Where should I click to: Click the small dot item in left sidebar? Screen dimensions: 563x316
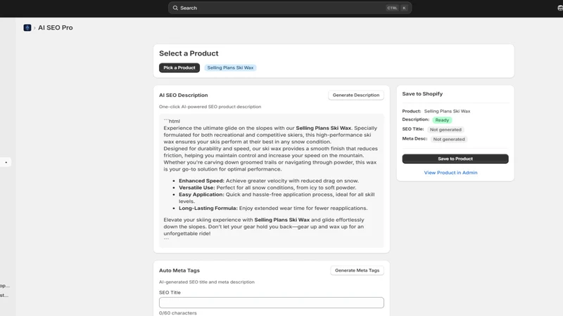pos(6,162)
